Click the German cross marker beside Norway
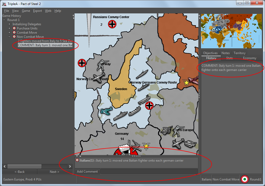 [82, 63]
